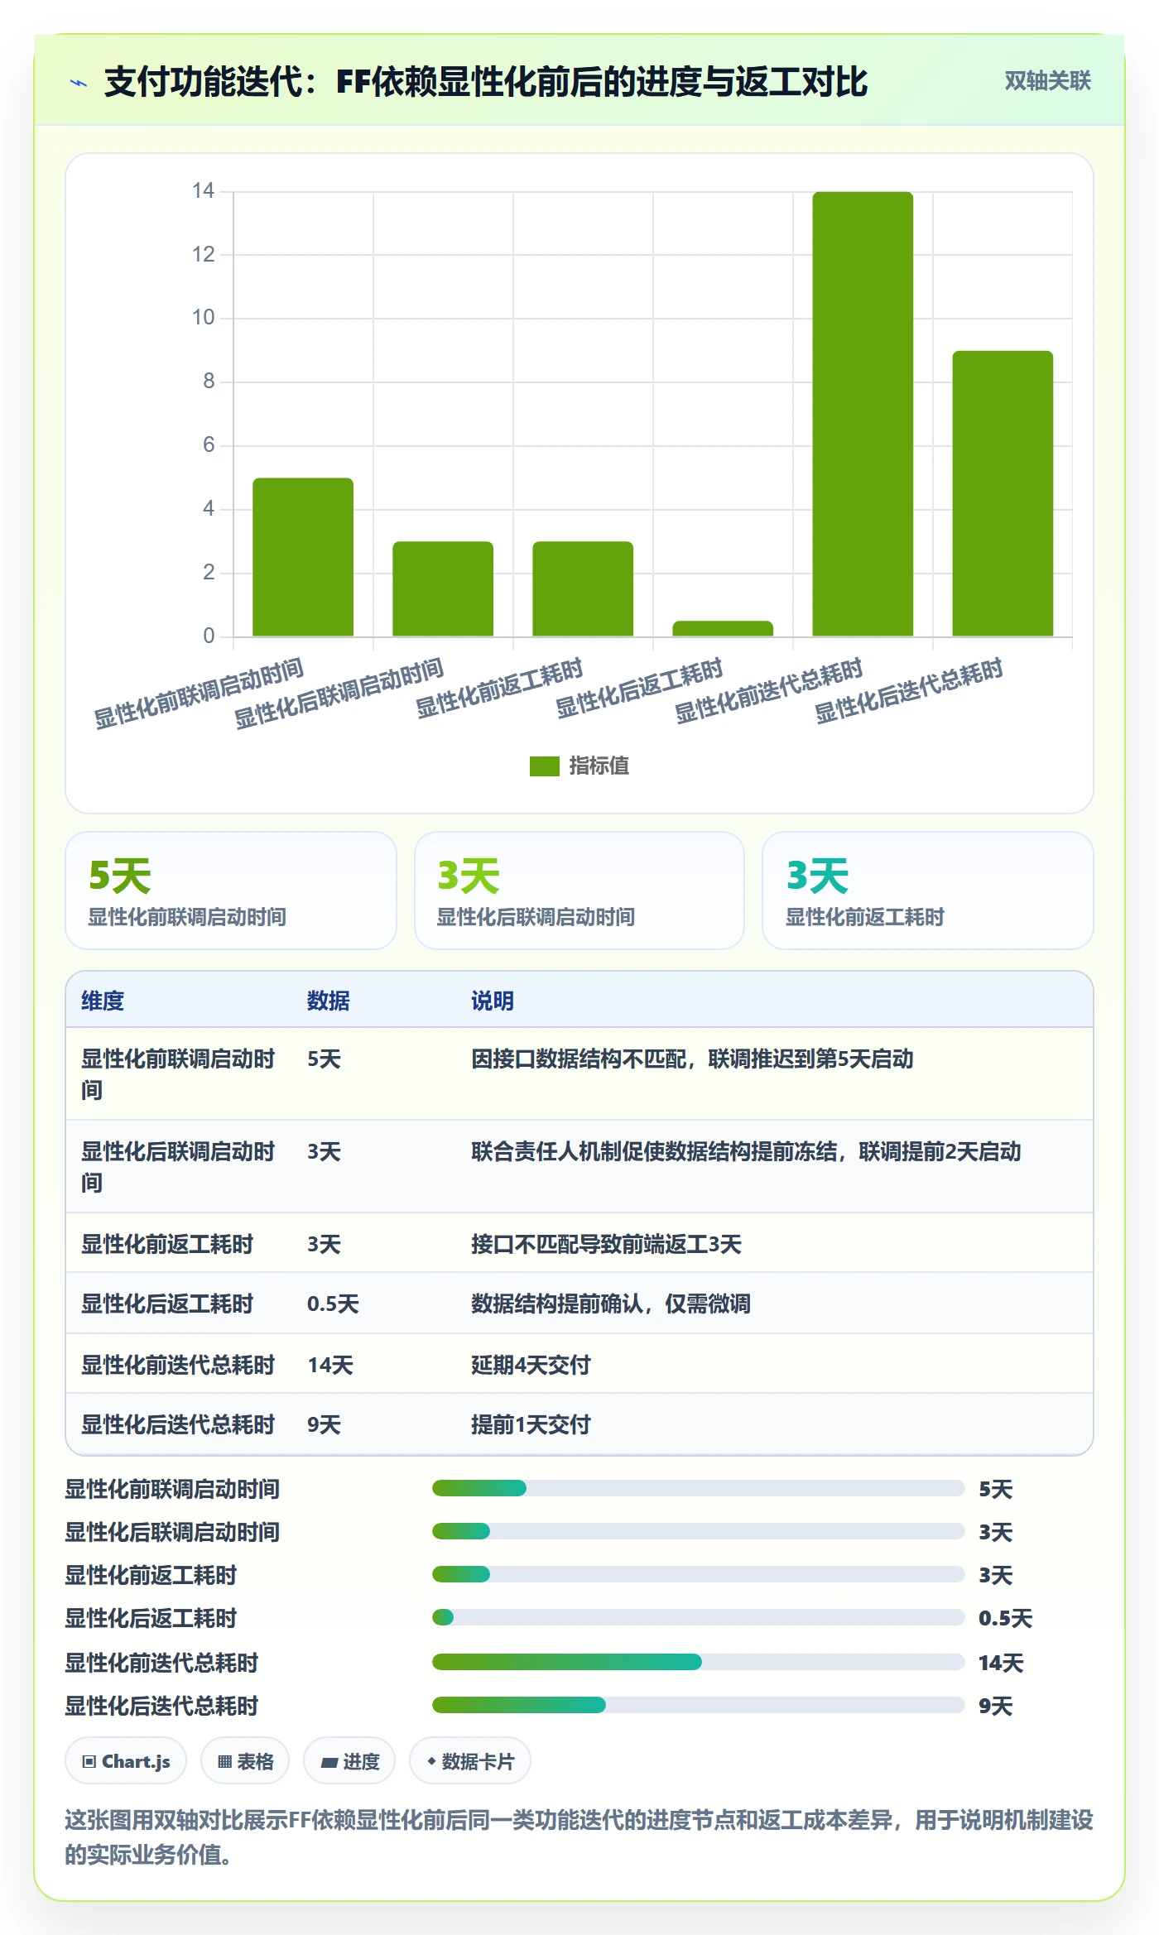Click table cell 数据结构提前确认，仅需微调
Screen dimensions: 1159x1935
[x=611, y=1304]
